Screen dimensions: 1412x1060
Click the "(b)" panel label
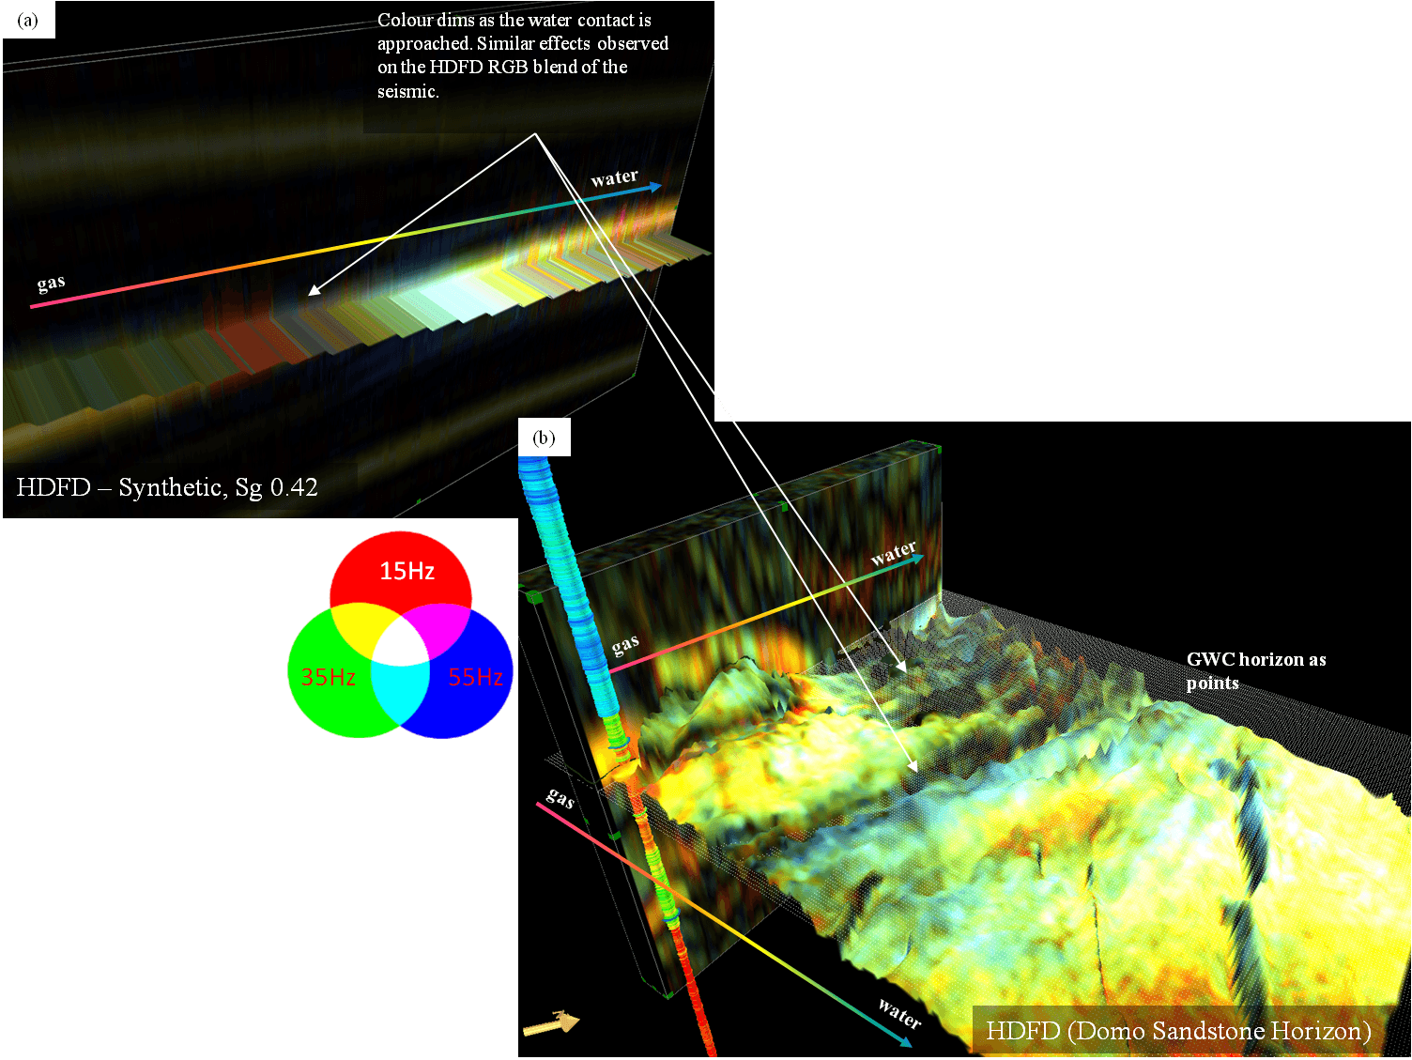point(544,438)
